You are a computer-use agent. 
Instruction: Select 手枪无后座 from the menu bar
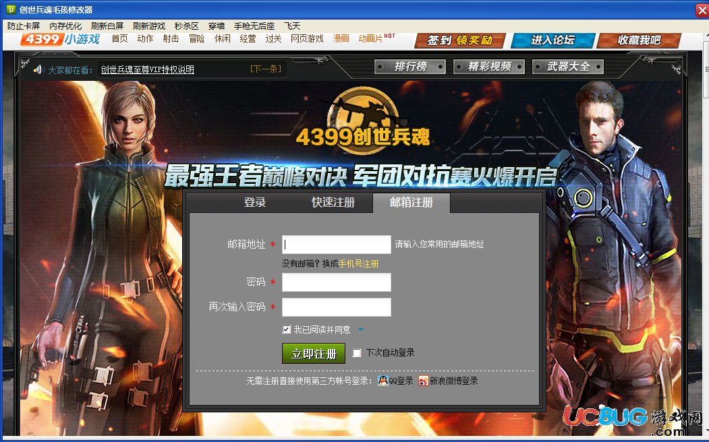click(254, 26)
